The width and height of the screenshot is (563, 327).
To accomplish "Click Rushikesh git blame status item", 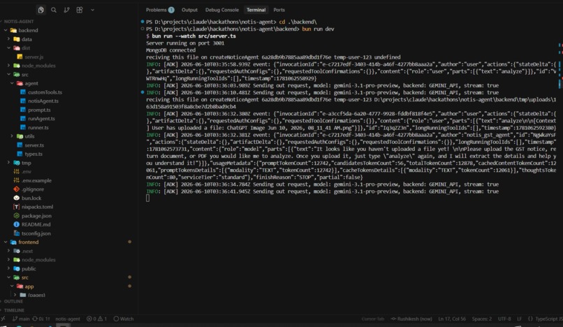I will [411, 319].
